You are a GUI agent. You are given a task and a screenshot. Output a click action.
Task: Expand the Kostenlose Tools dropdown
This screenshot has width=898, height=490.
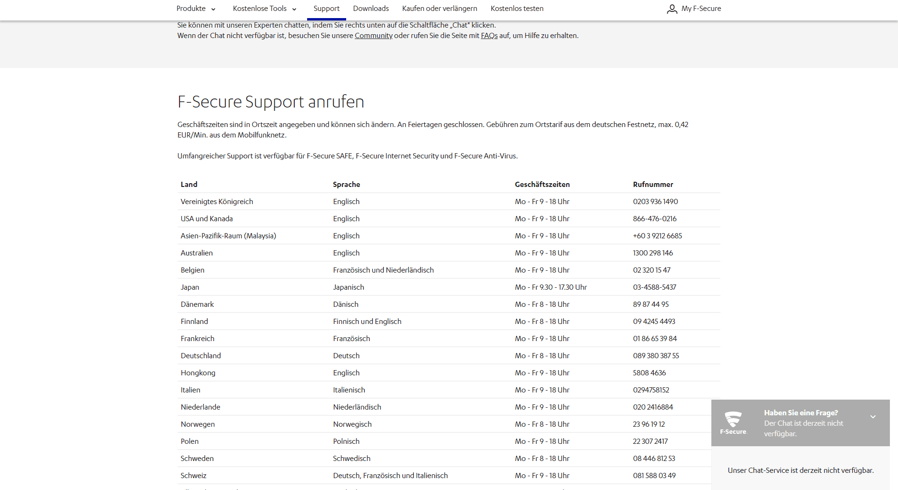[265, 9]
